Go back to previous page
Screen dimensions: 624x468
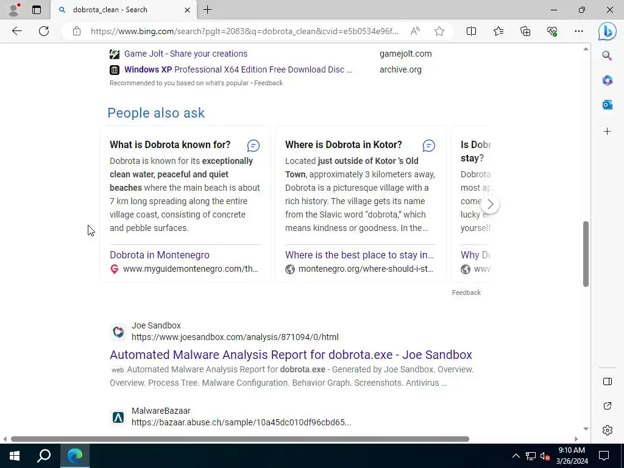coord(17,31)
